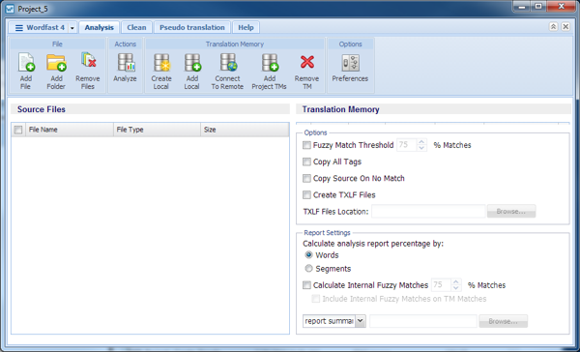
Task: Click the Remove TM red X icon
Action: pos(307,62)
